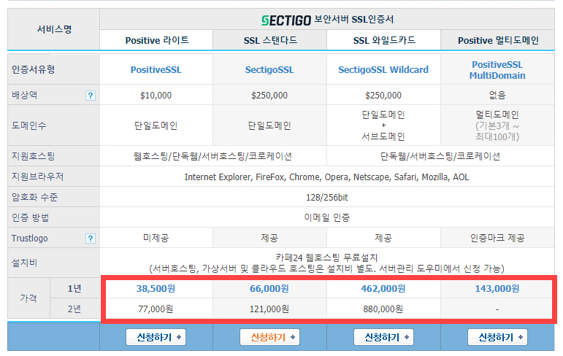Click the 인증마크 제공 cell

pyautogui.click(x=497, y=238)
